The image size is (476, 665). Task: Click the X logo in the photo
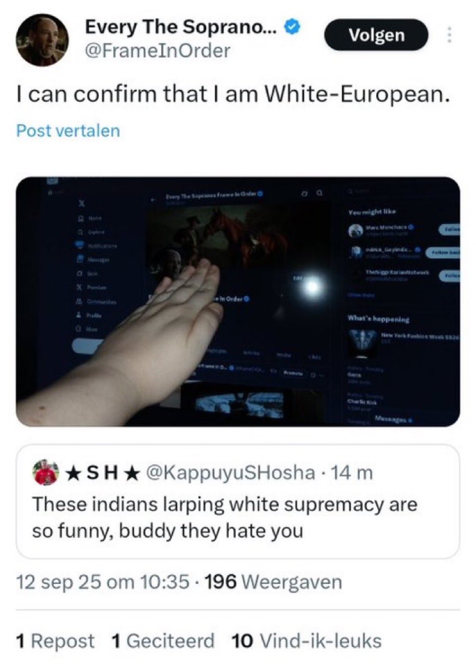82,204
